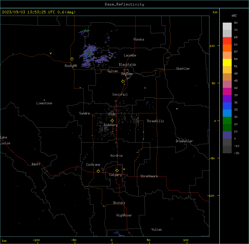The image size is (249, 244).
Task: Pick the yellow 51-54 dBZ legend swatch
Action: (x=227, y=62)
